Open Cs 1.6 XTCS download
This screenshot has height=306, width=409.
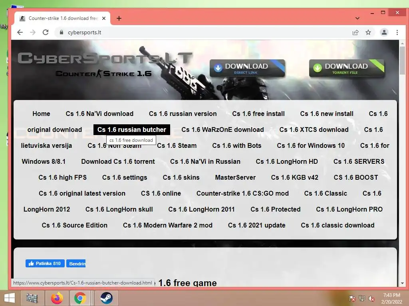pos(314,129)
